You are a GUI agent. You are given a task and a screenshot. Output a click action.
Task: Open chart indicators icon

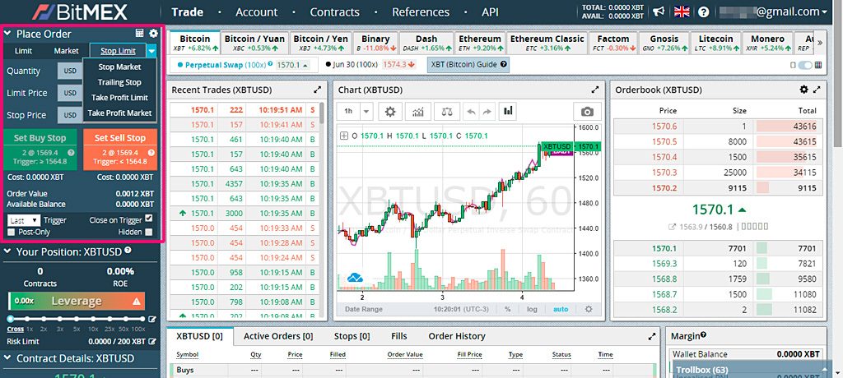coord(417,112)
